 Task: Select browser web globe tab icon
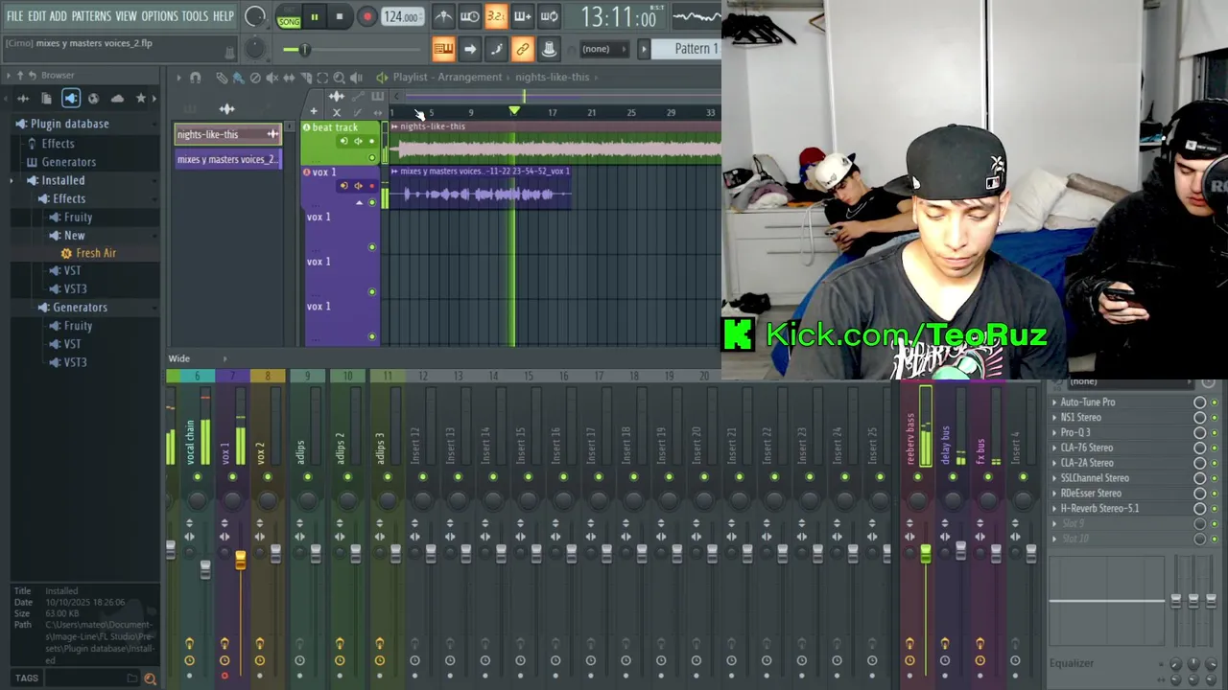(x=93, y=98)
